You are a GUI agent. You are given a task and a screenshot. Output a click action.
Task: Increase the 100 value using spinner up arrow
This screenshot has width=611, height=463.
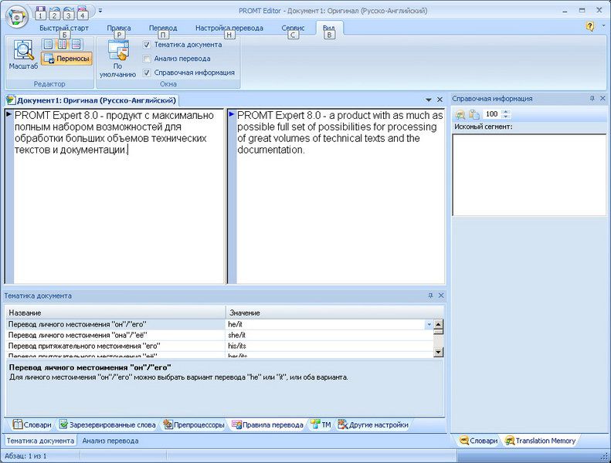pyautogui.click(x=505, y=111)
